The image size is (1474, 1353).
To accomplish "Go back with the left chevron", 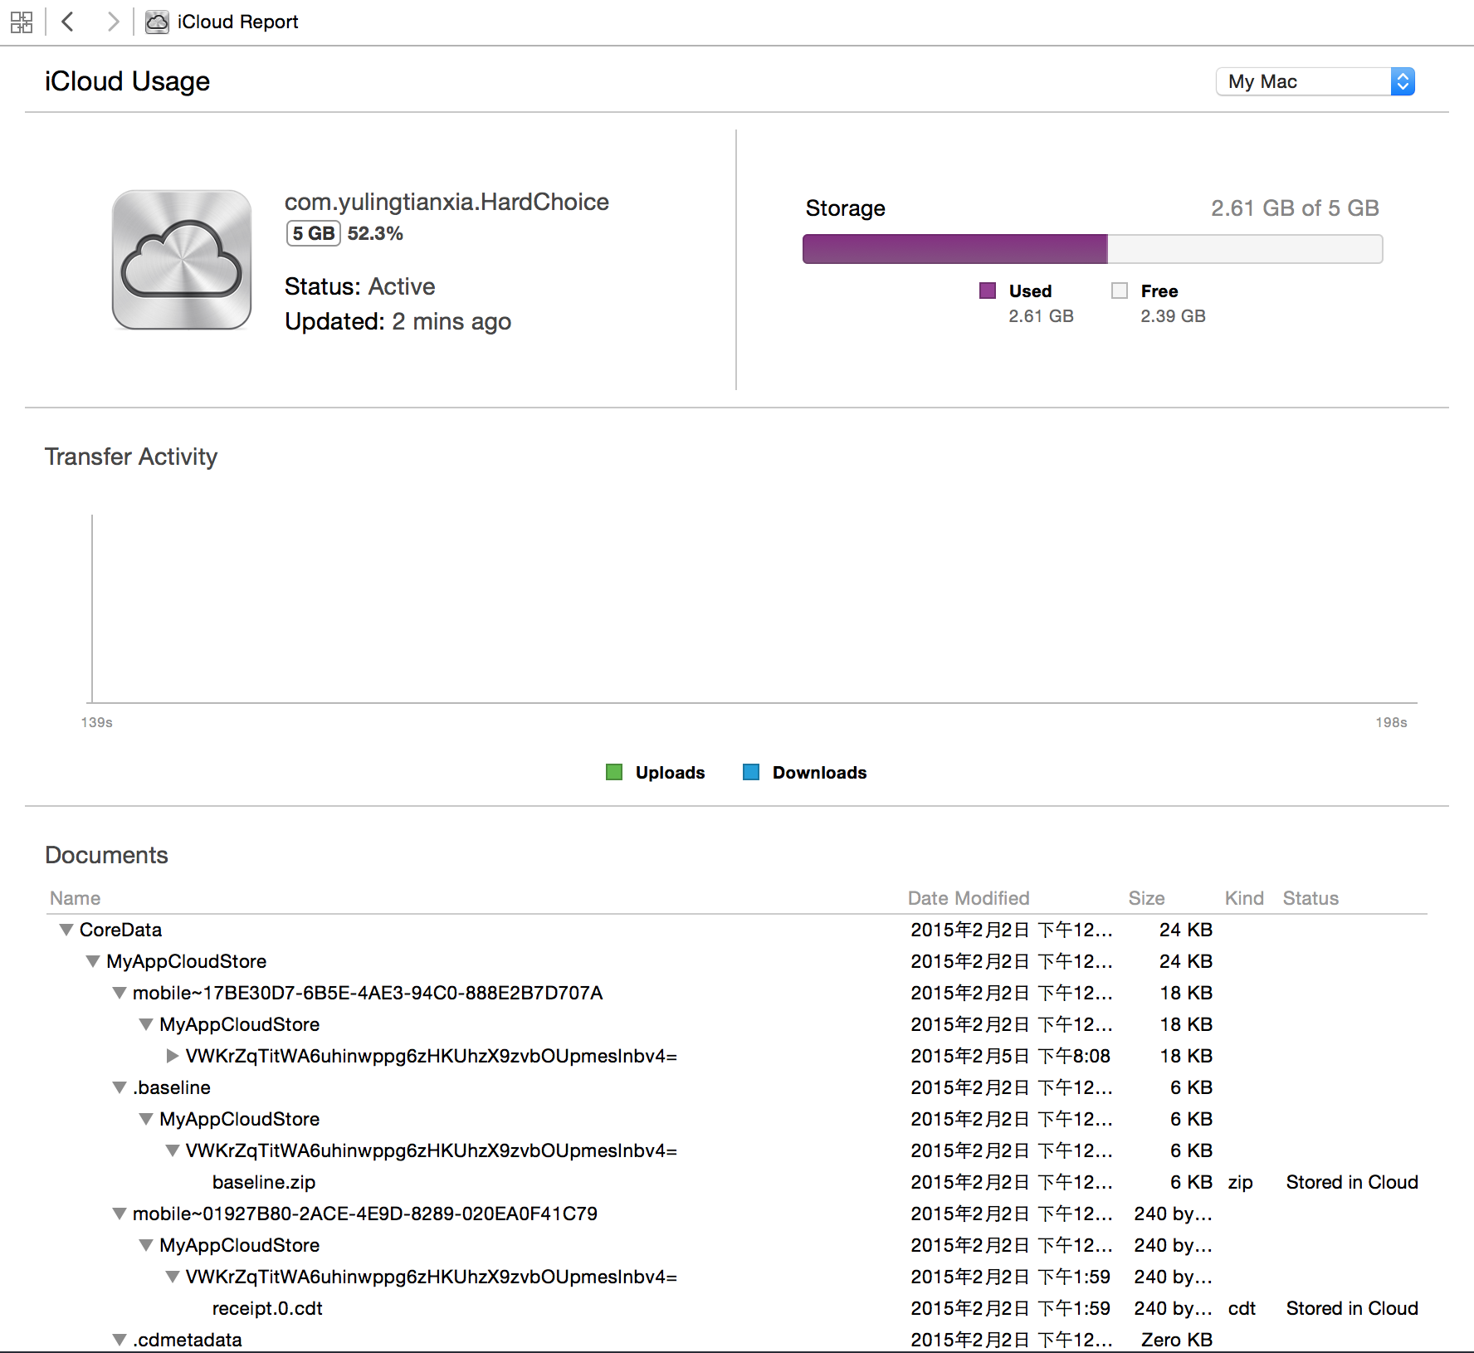I will (x=68, y=22).
